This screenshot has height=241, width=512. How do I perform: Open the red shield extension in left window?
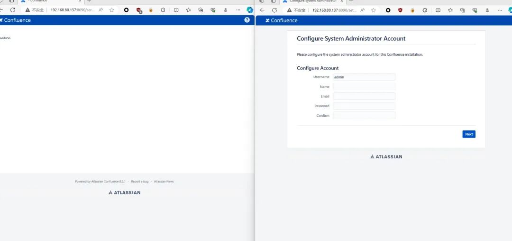[139, 10]
